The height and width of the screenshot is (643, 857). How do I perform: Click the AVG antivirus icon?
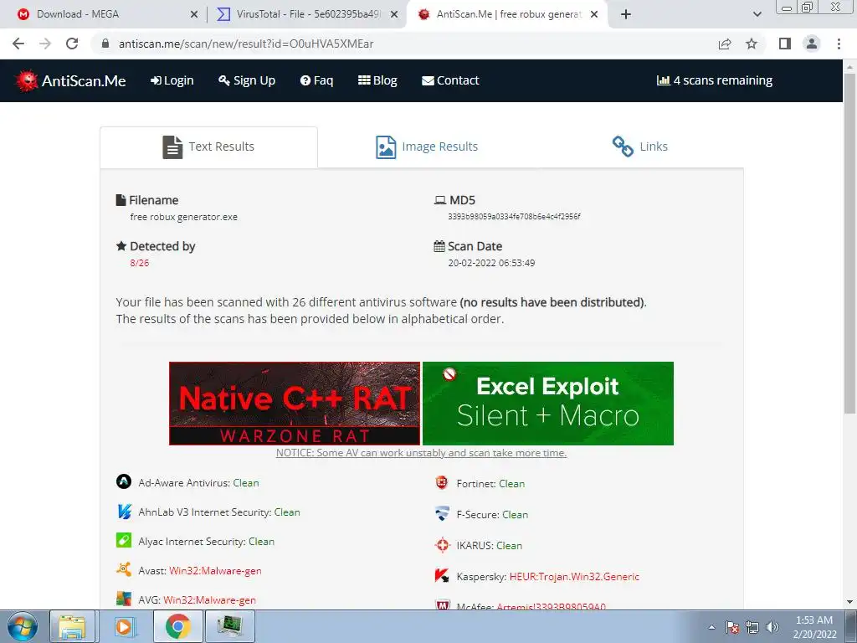[124, 599]
